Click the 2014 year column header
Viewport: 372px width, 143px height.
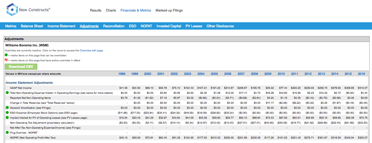coord(335,74)
